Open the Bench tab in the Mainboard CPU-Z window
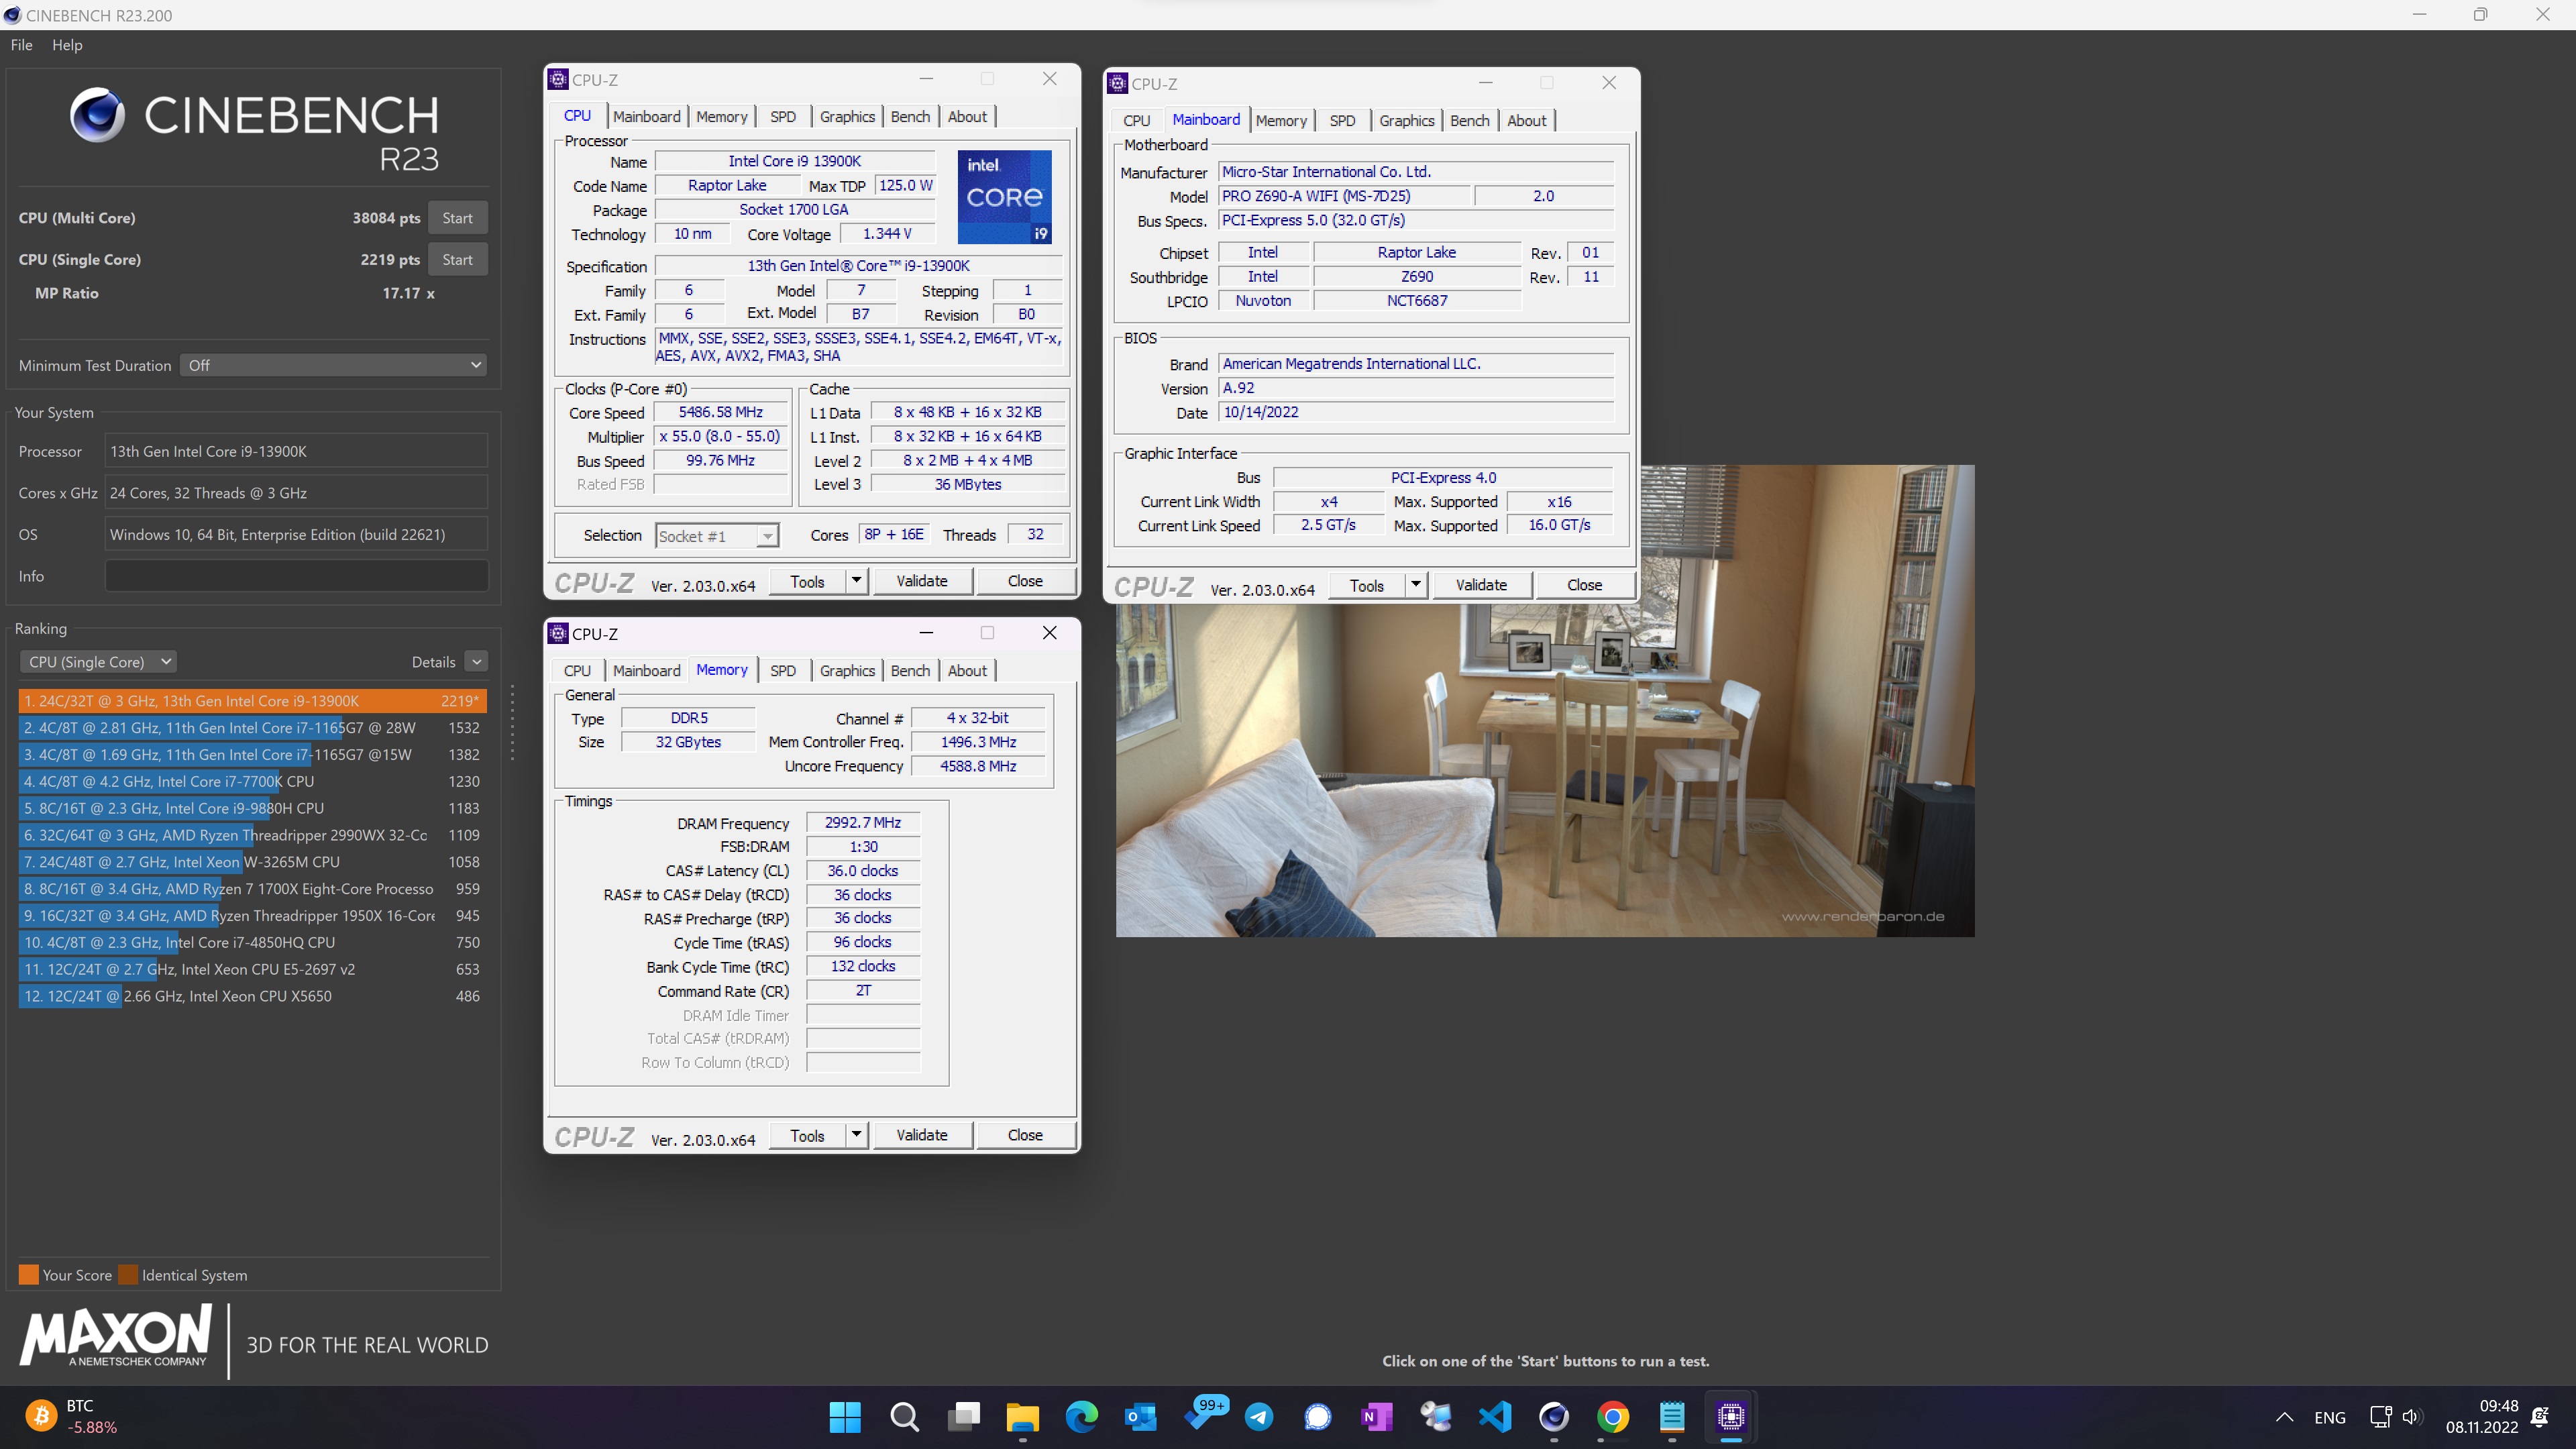This screenshot has height=1449, width=2576. click(1469, 120)
